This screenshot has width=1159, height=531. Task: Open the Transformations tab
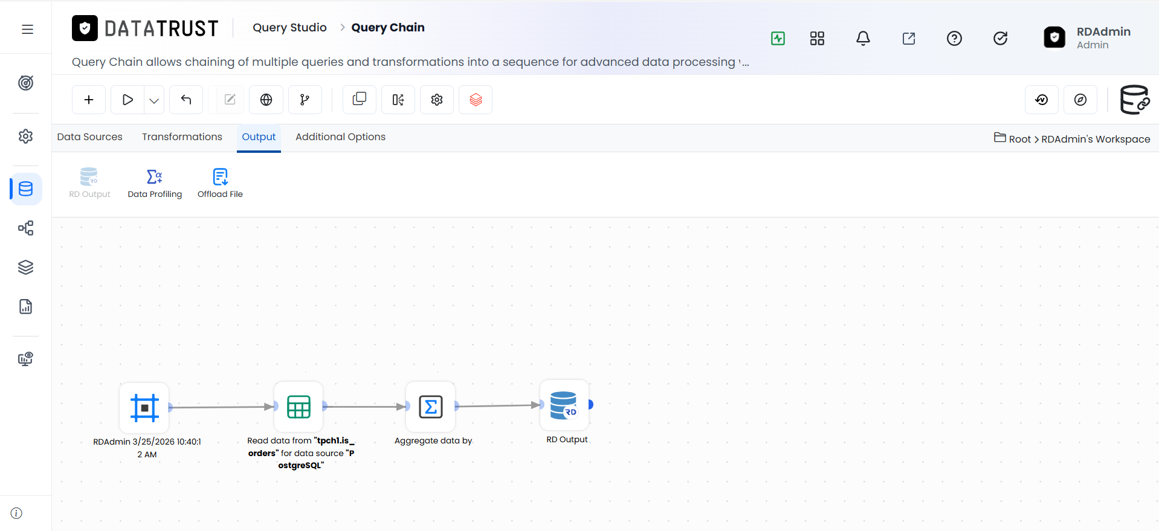click(x=182, y=137)
